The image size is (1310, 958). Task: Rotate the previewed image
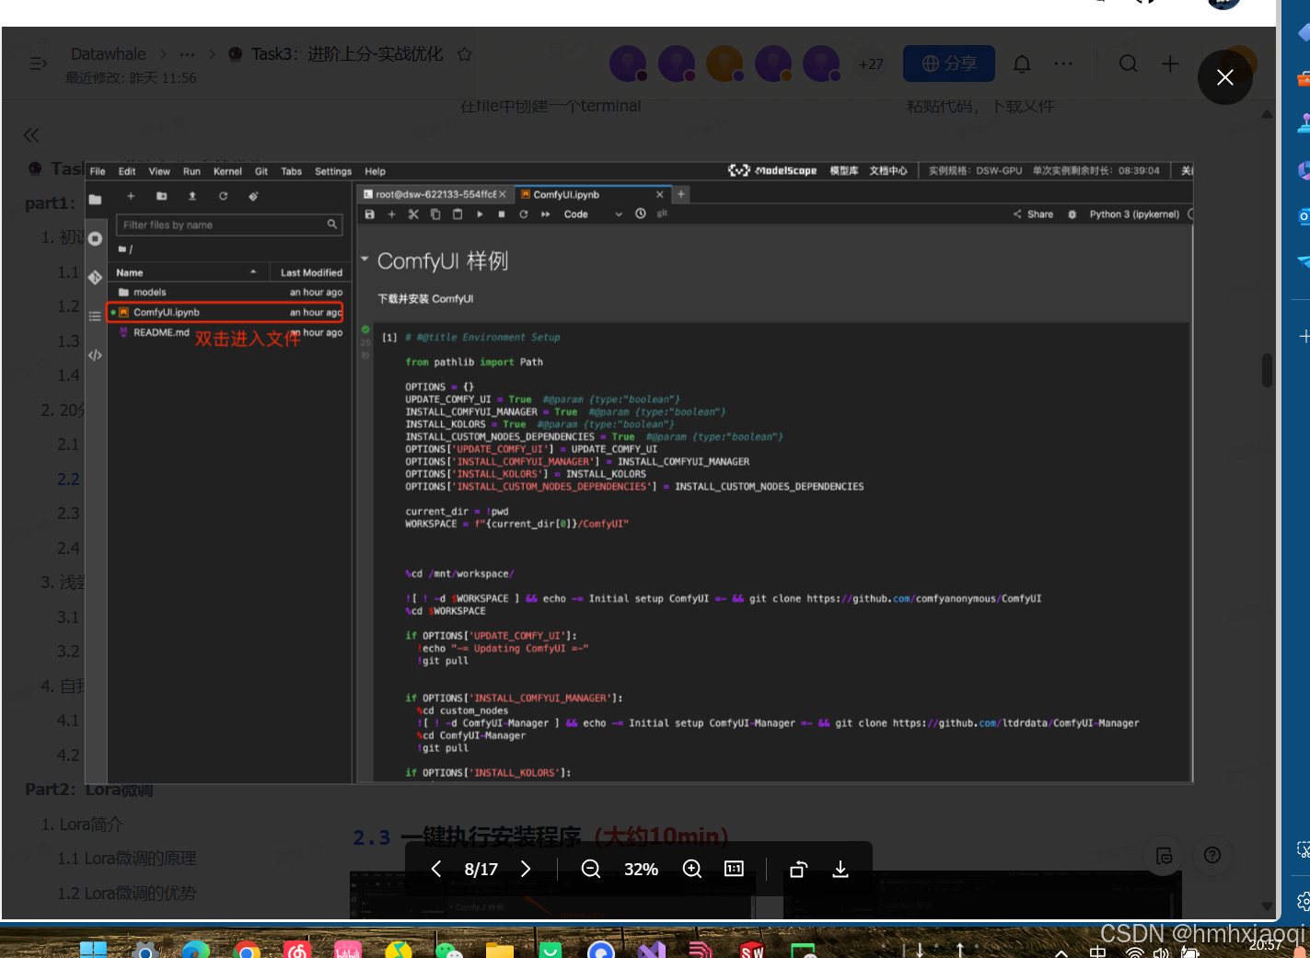pos(798,869)
